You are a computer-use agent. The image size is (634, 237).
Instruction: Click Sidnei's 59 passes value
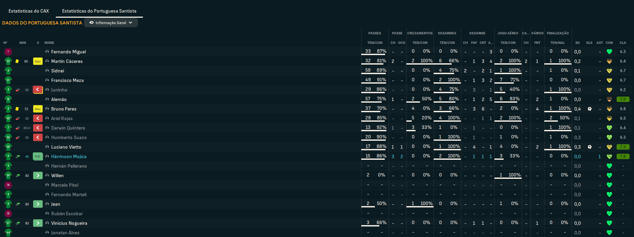[x=368, y=70]
